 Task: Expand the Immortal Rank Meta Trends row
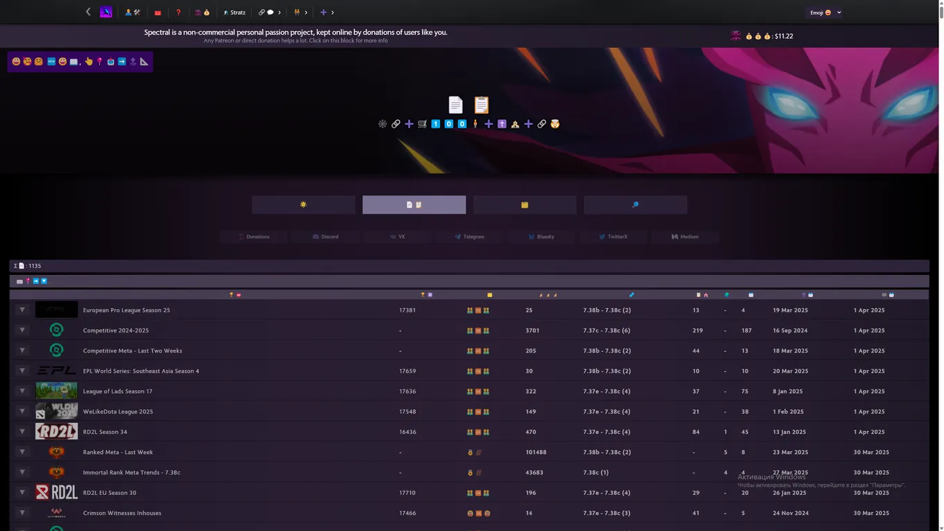[x=22, y=473]
